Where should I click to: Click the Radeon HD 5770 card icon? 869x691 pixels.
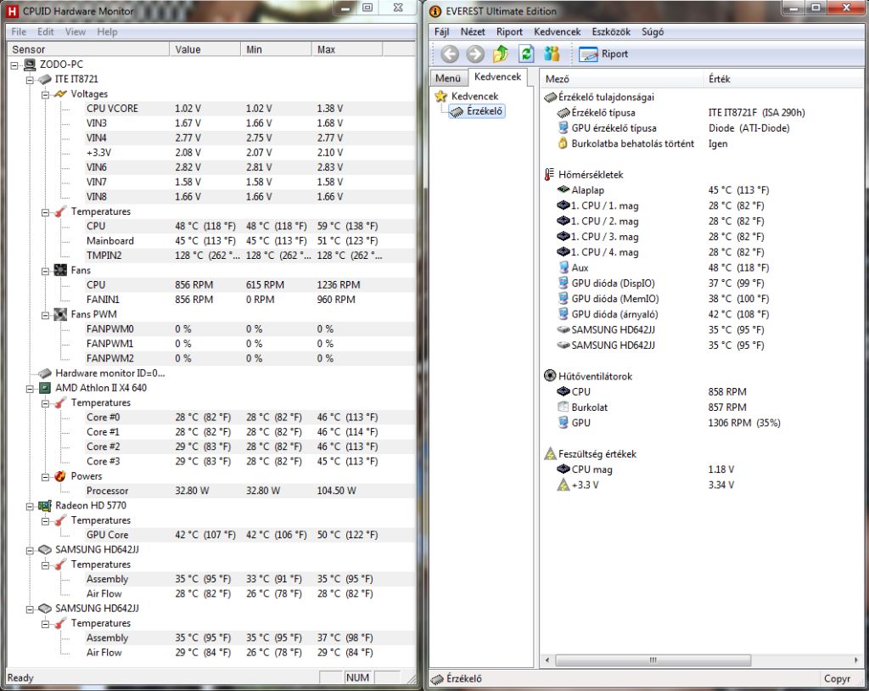45,506
